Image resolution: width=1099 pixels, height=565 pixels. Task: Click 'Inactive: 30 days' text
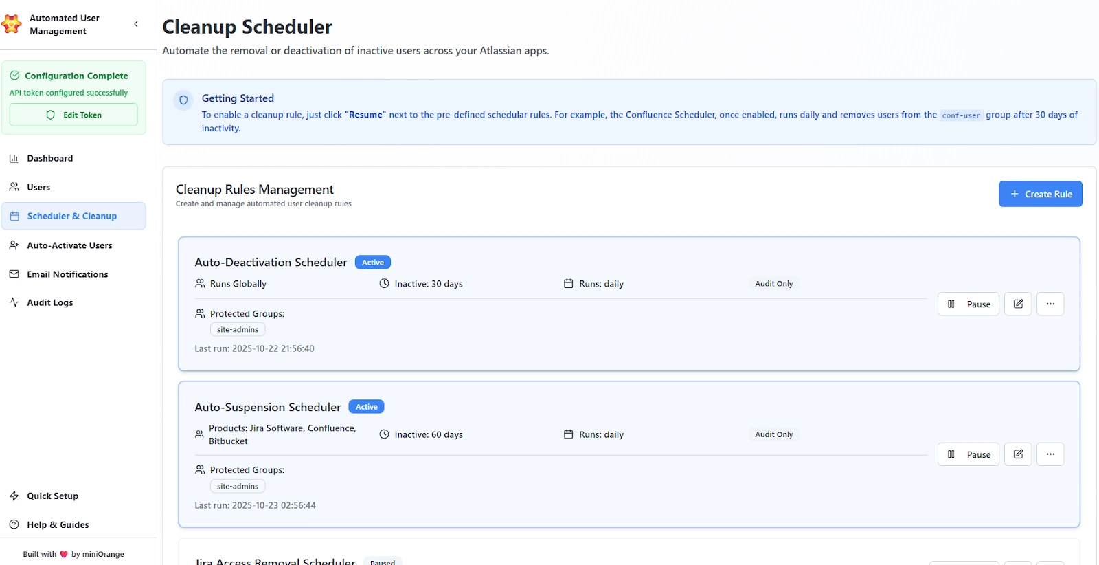[429, 284]
